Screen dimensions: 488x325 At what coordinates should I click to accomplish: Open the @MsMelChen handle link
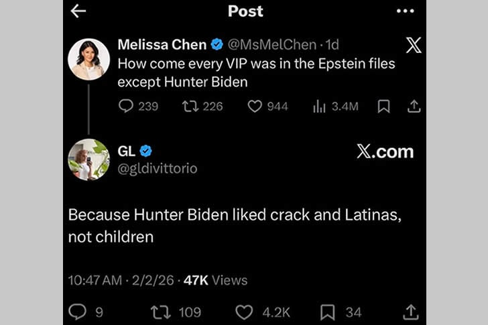[x=271, y=45]
